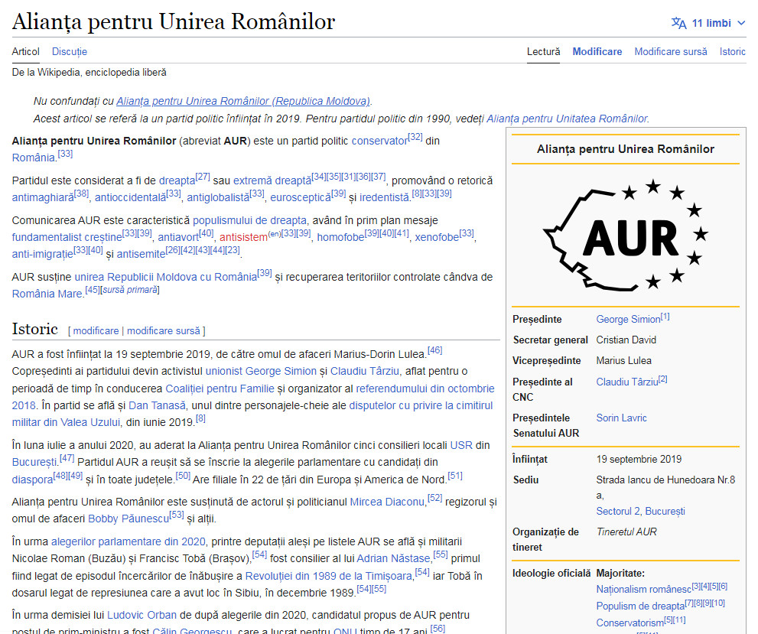Open the antioccidentală link
Viewport: 758px width, 634px height.
131,197
